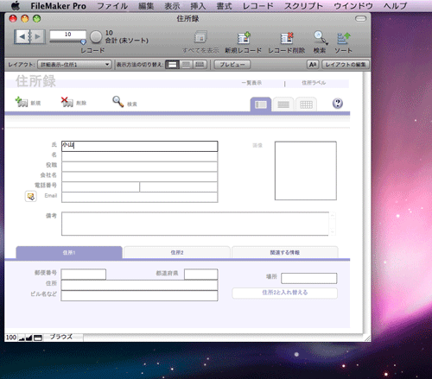Create a new record with the 新規レコード toolbar icon
This screenshot has height=379, width=432.
[244, 38]
